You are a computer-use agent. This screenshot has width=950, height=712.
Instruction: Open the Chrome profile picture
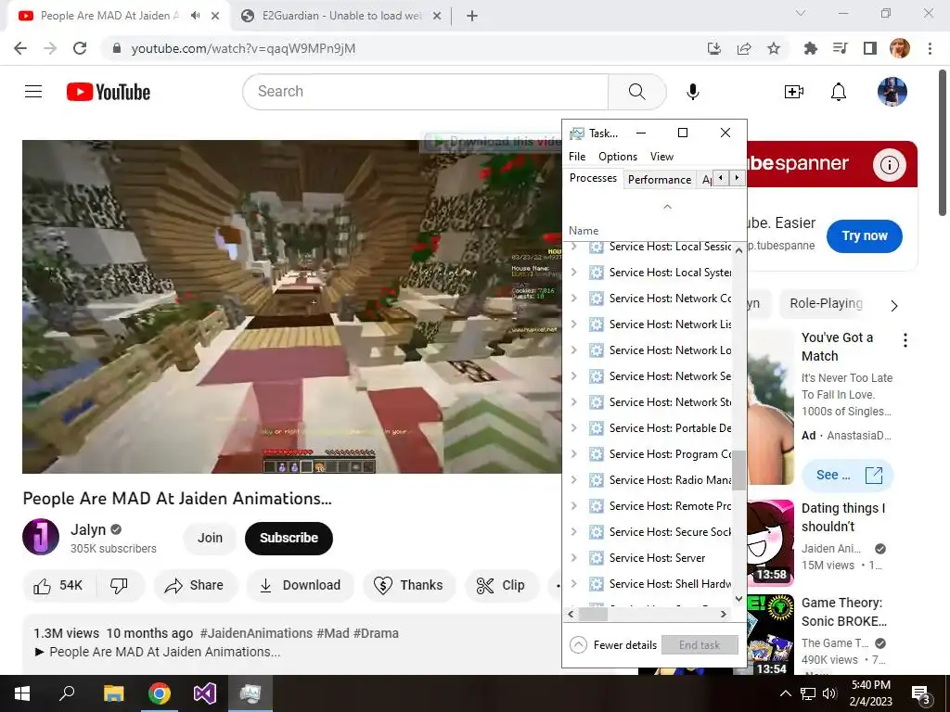point(900,48)
